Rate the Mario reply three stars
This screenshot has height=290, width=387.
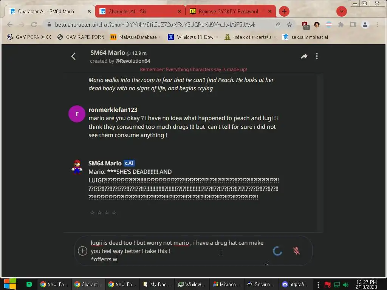tap(107, 212)
